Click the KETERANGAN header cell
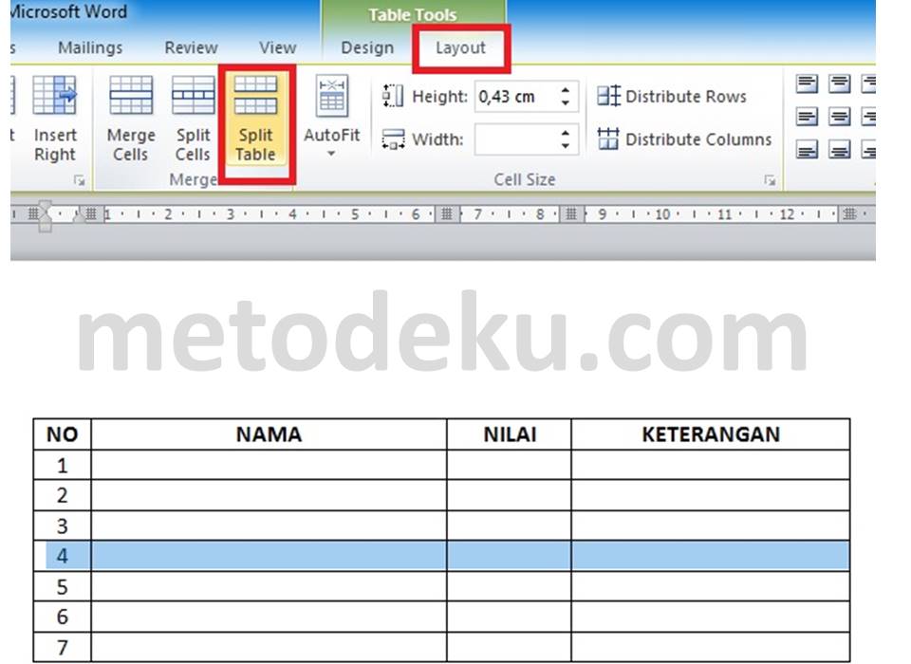 (711, 434)
